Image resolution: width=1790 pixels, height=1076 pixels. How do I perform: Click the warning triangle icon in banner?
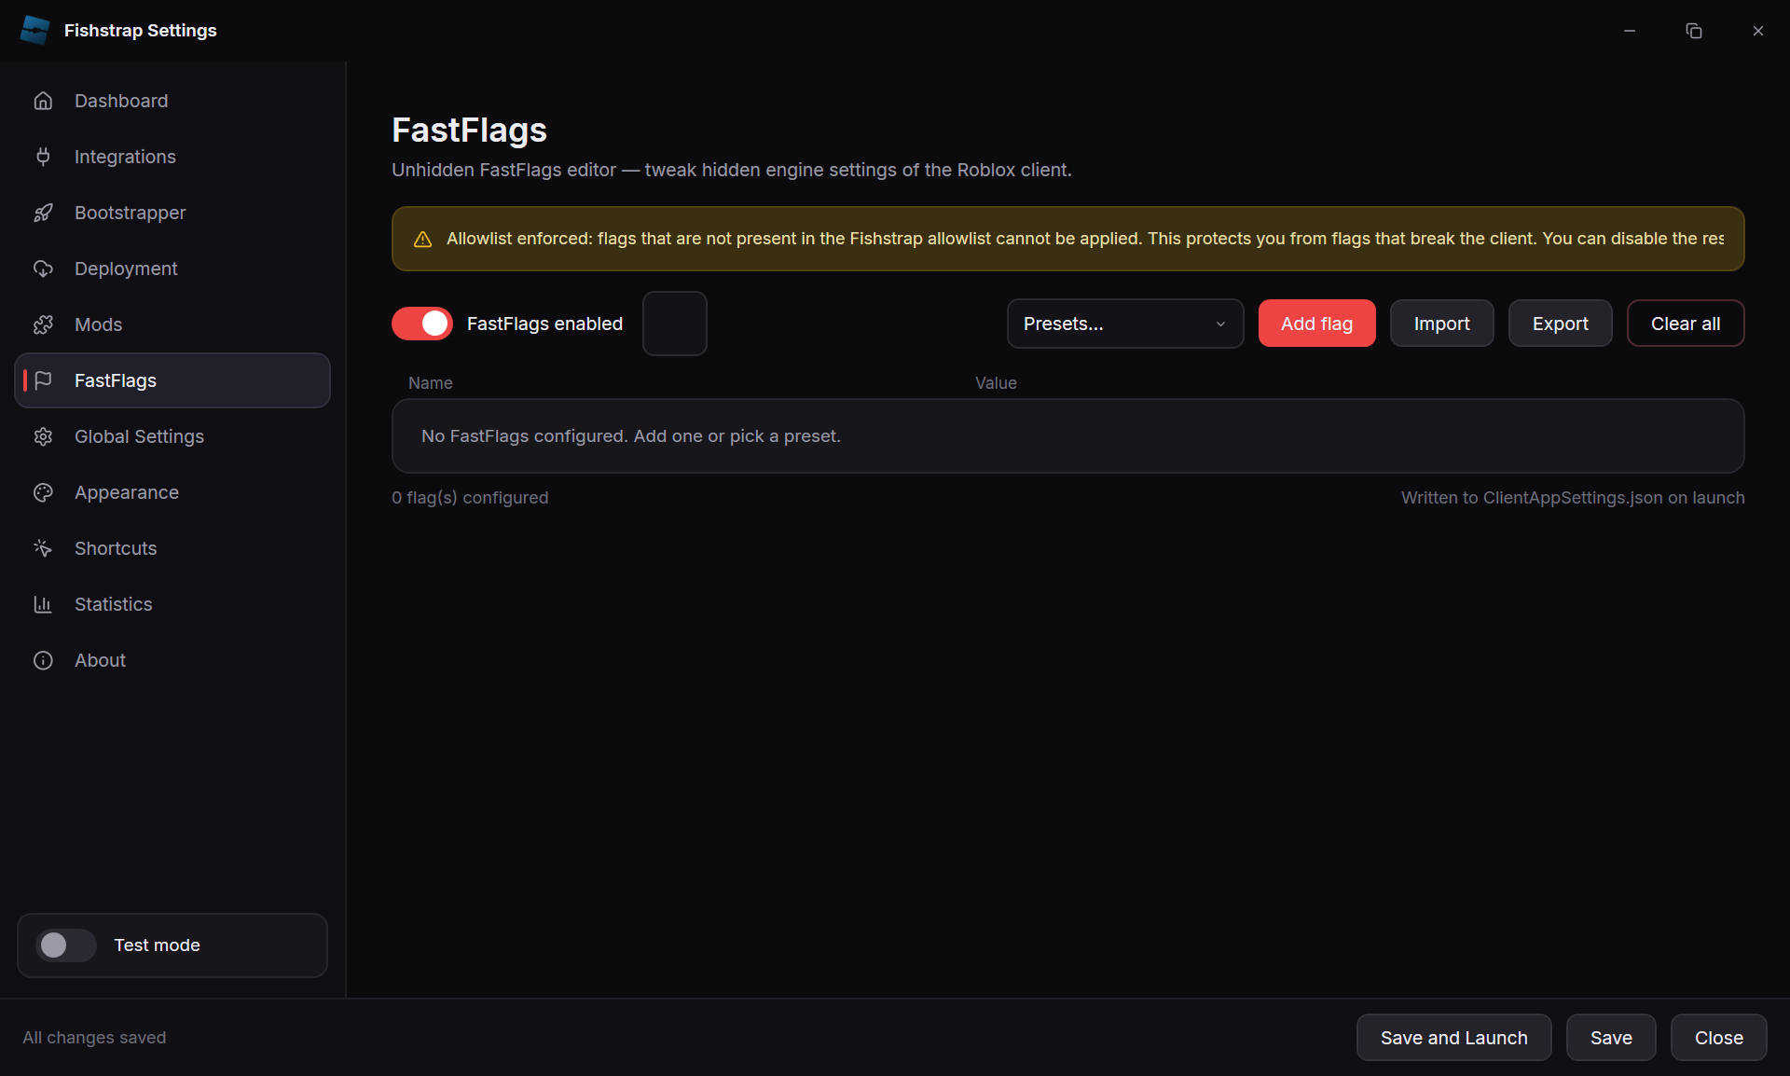tap(422, 239)
